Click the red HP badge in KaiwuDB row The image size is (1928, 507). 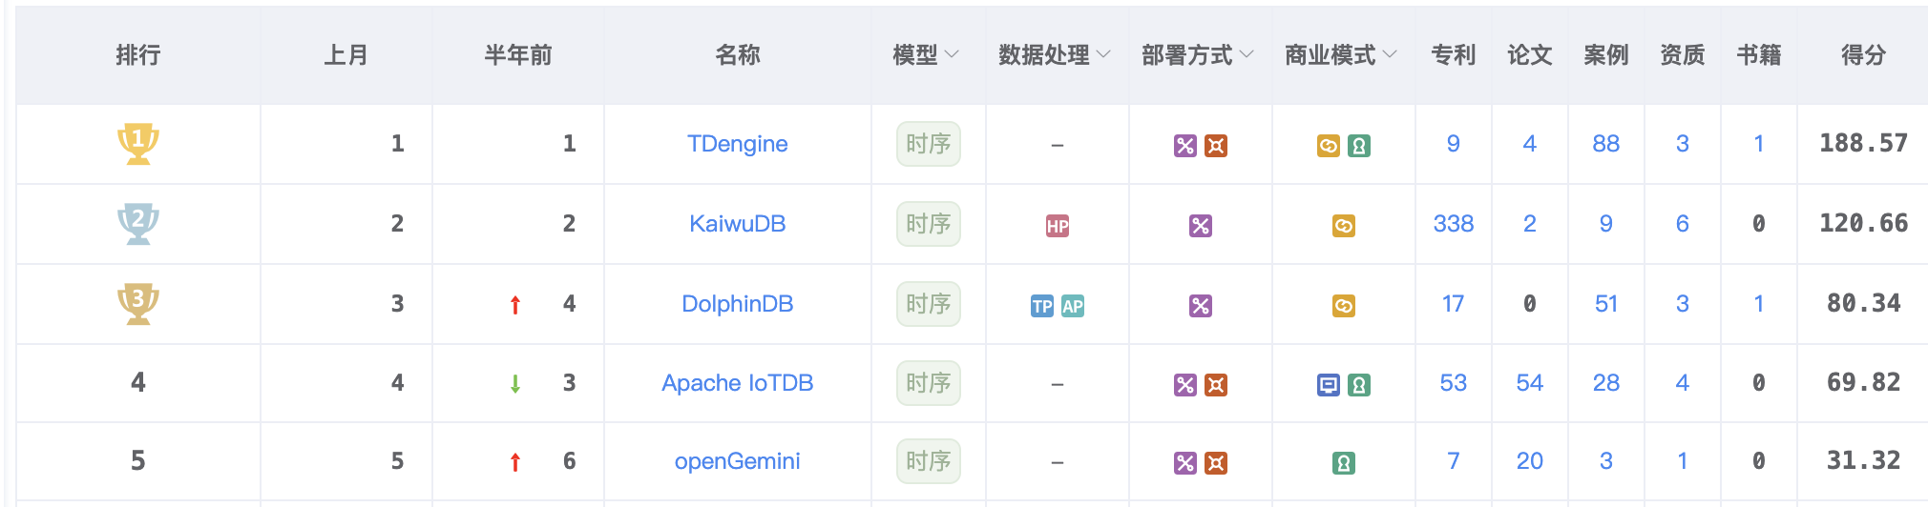click(1058, 226)
